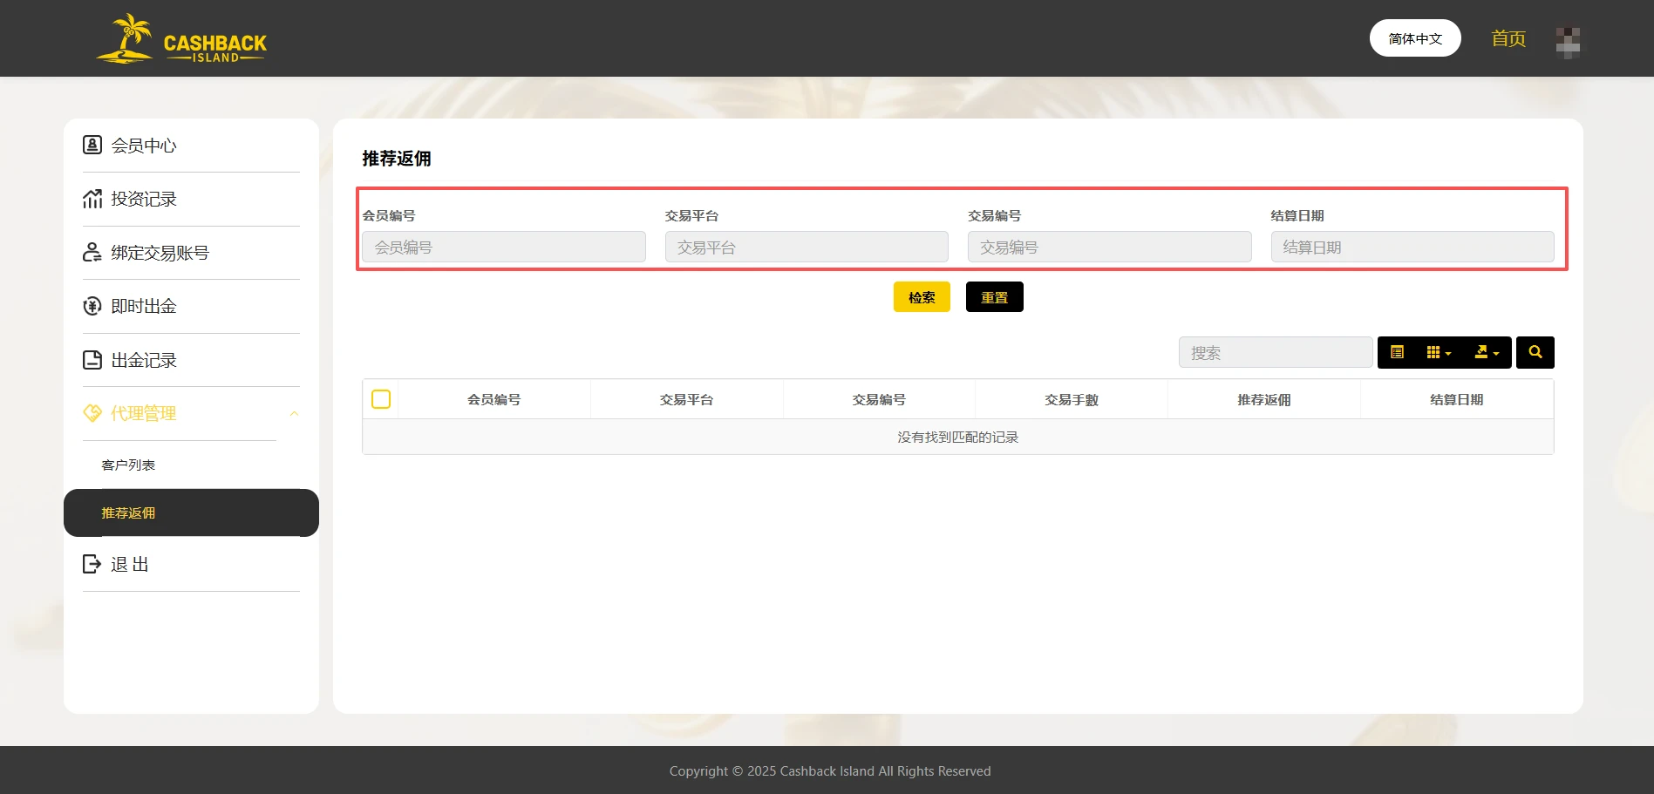Click the 重置 reset button
This screenshot has width=1654, height=794.
[994, 296]
